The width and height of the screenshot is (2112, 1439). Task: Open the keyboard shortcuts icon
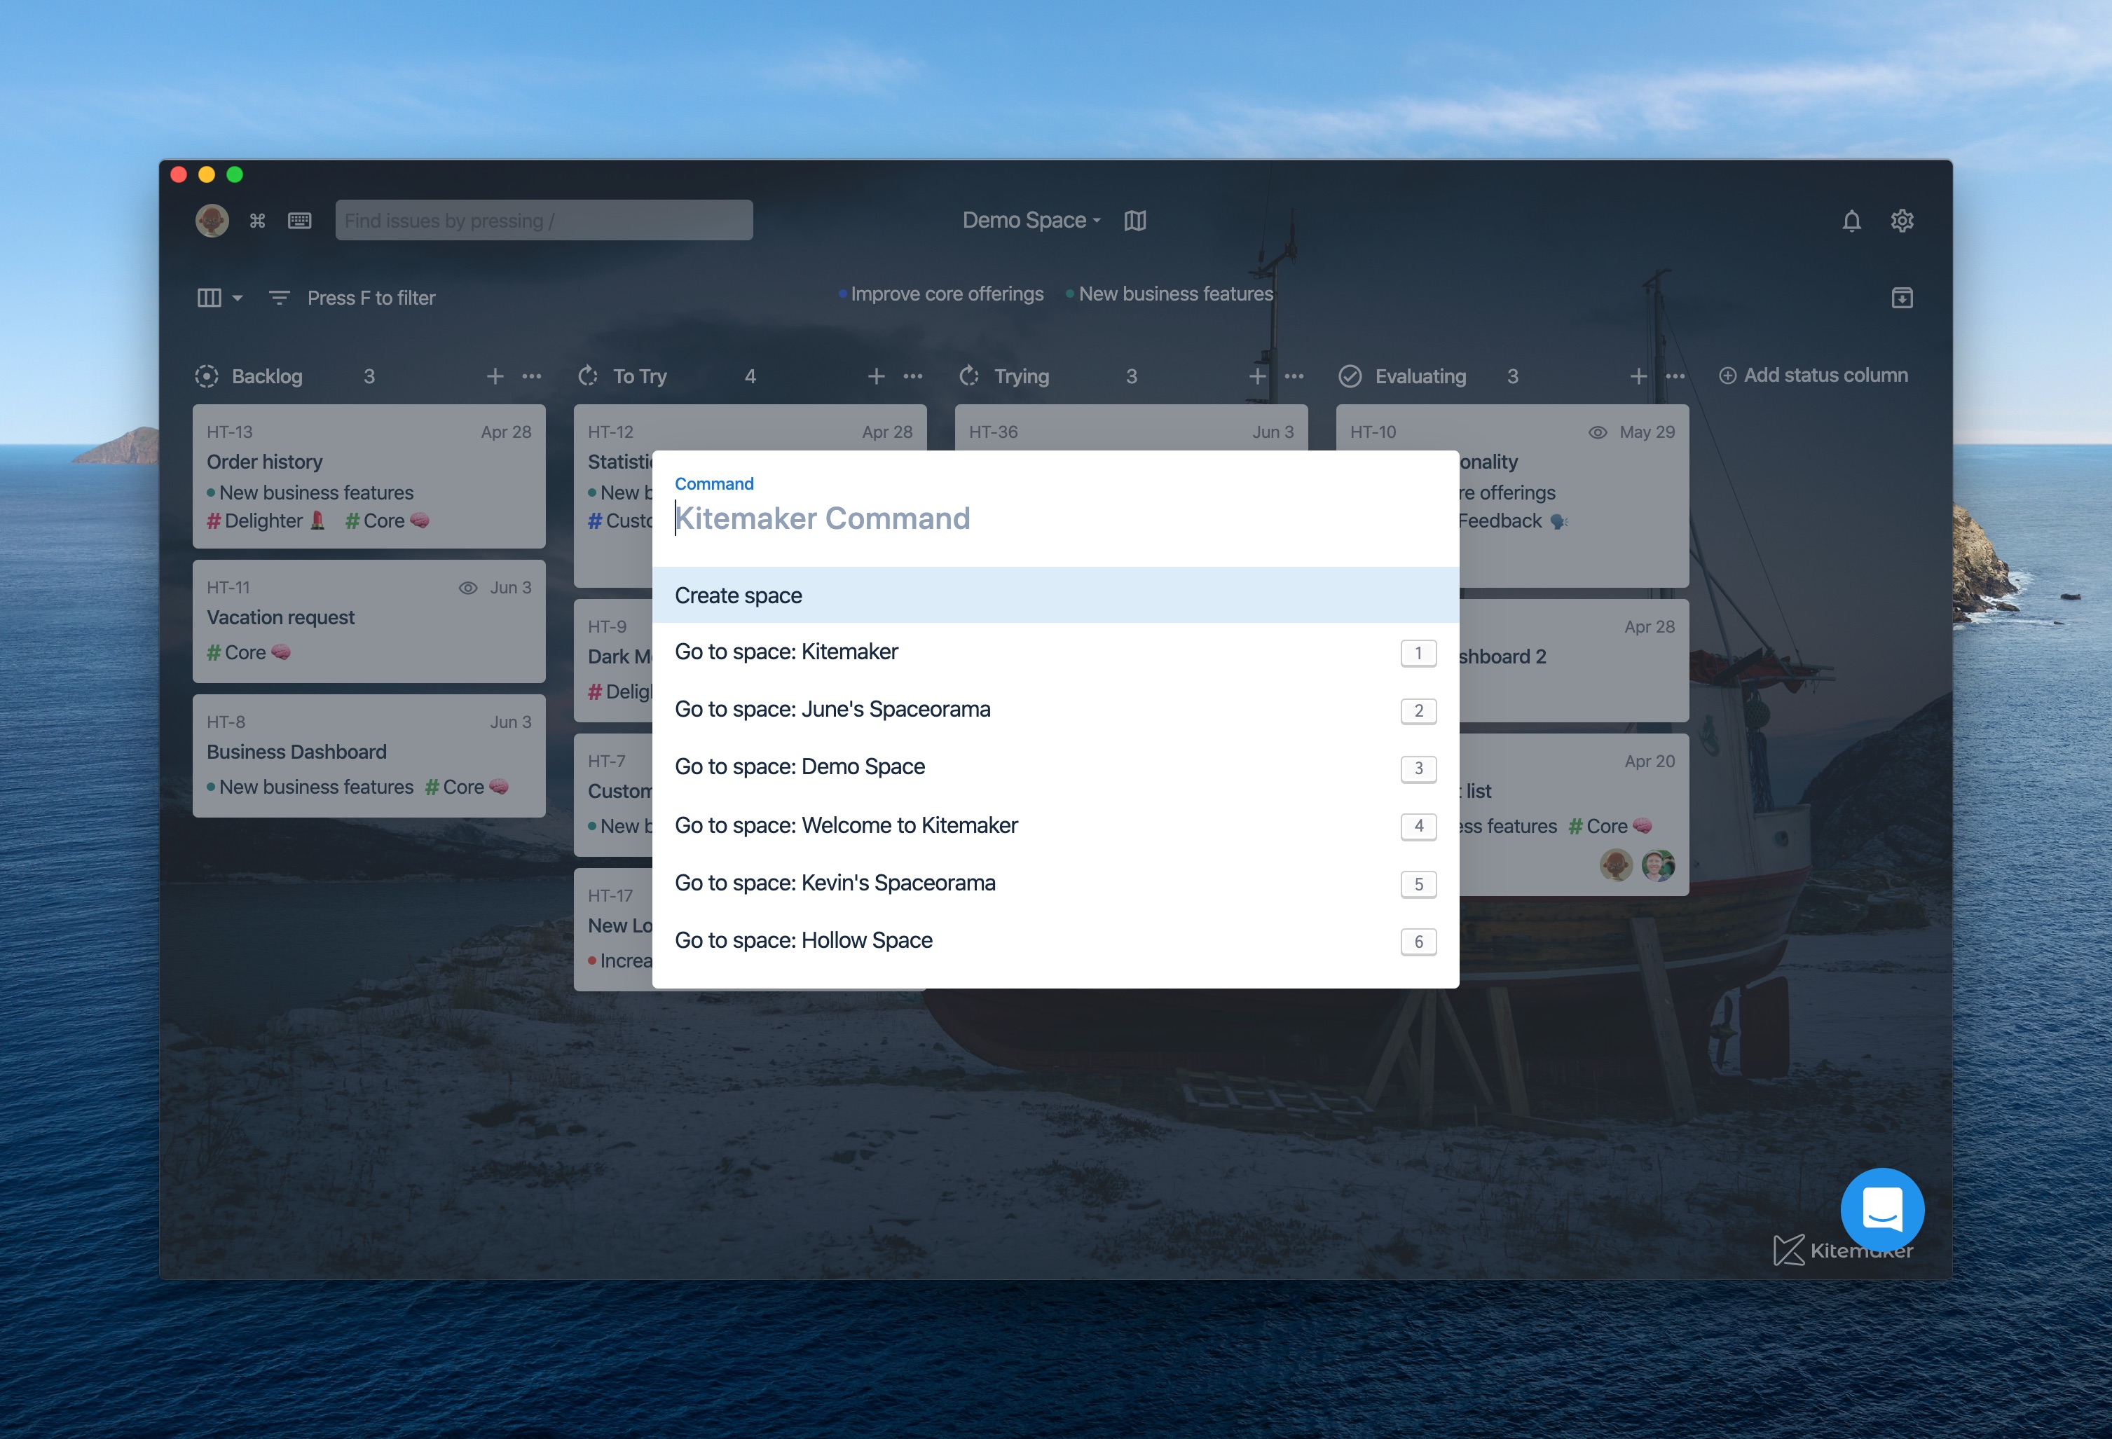(x=300, y=221)
